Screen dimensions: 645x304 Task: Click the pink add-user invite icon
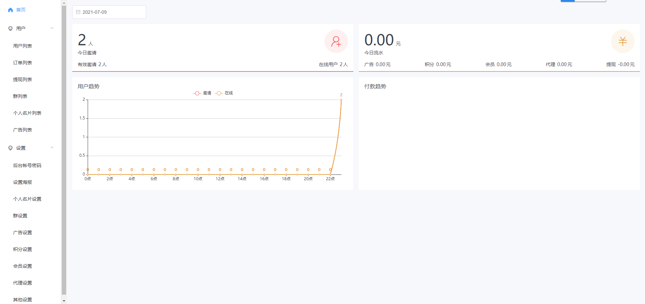click(336, 41)
